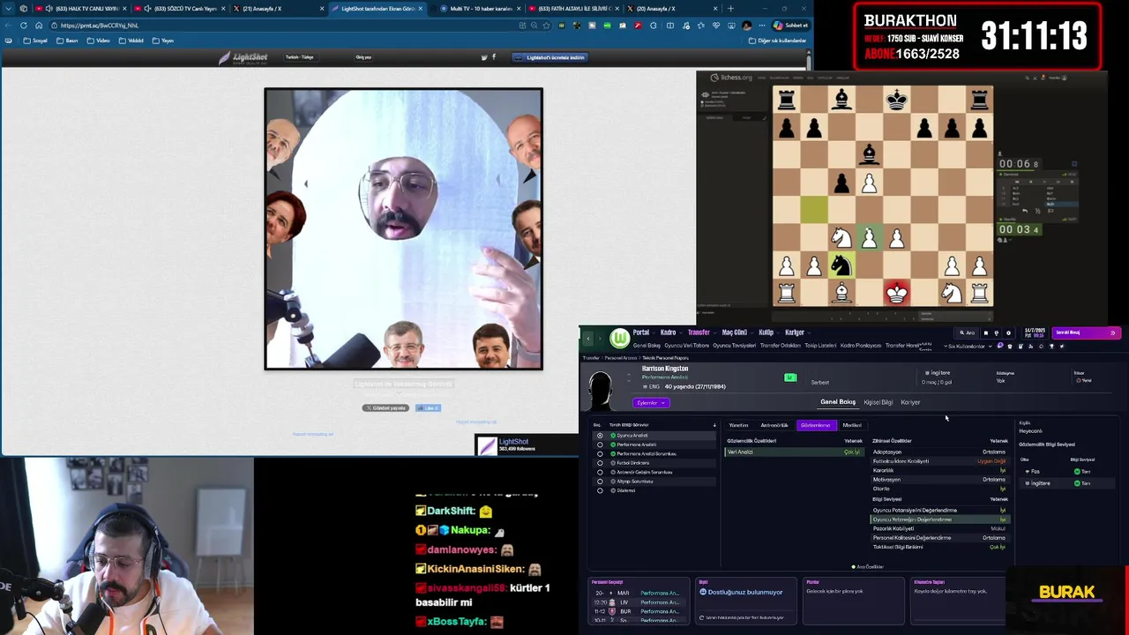The image size is (1129, 635).
Task: Select the Antrenör Gelişim Sorumlusu radio button
Action: tap(600, 472)
